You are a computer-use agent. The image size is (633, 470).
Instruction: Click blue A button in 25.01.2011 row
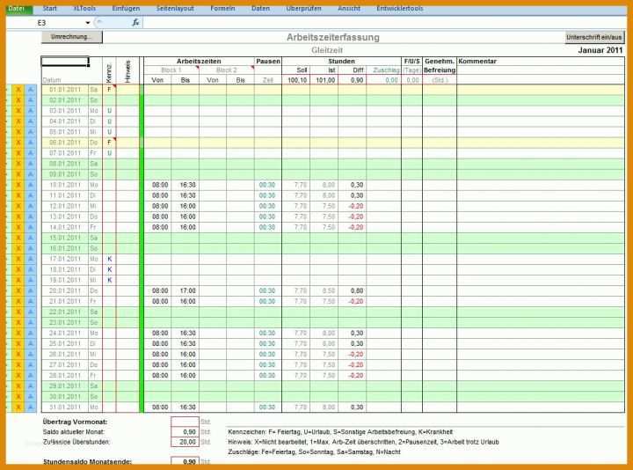pos(31,343)
